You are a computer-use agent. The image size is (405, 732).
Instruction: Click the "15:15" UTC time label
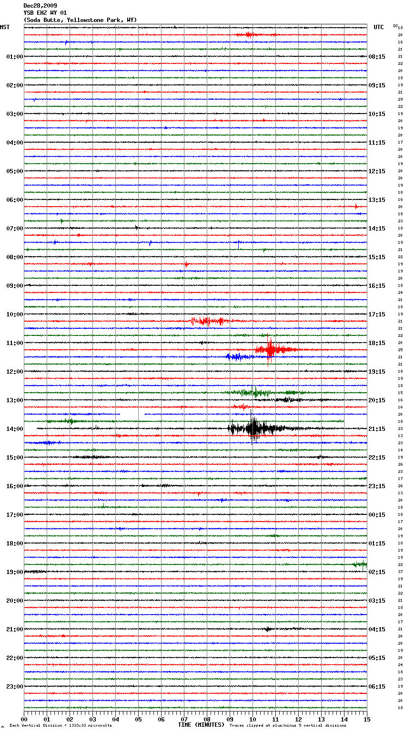click(x=377, y=257)
